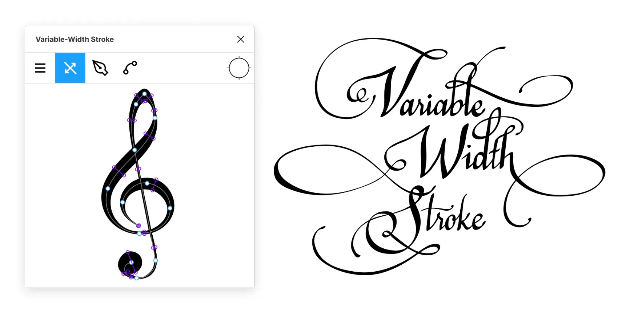
Task: Select the anchor at the top of the inner spiral
Action: pos(147,183)
